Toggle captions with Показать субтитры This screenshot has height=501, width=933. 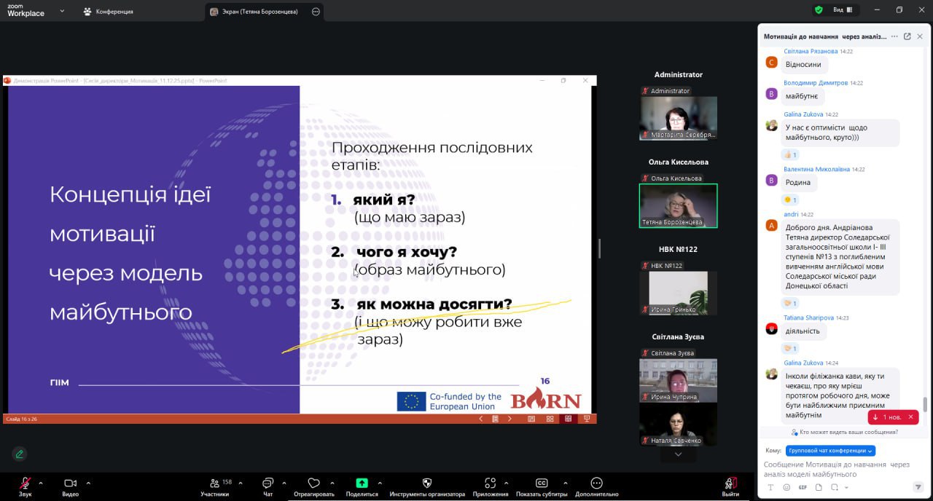coord(542,484)
